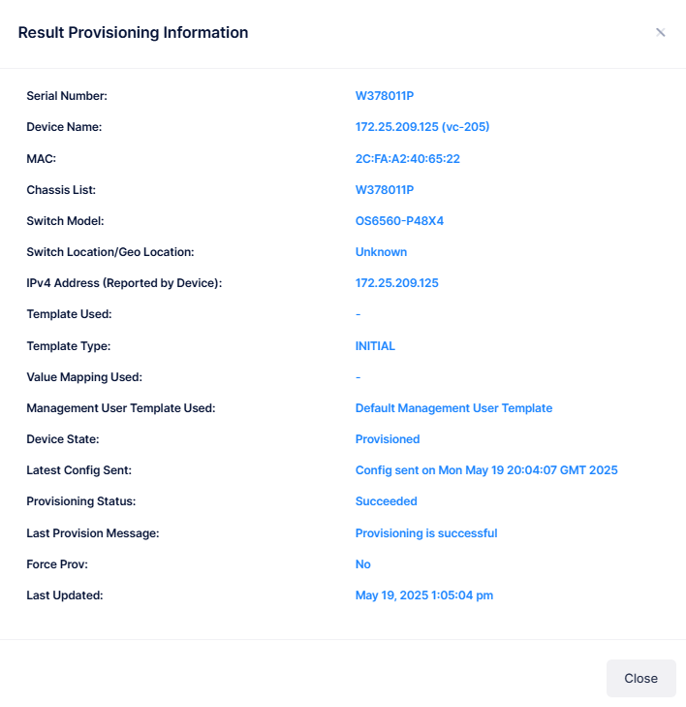Screen dimensions: 686x707
Task: Open the Default Management User Template link
Action: 453,408
